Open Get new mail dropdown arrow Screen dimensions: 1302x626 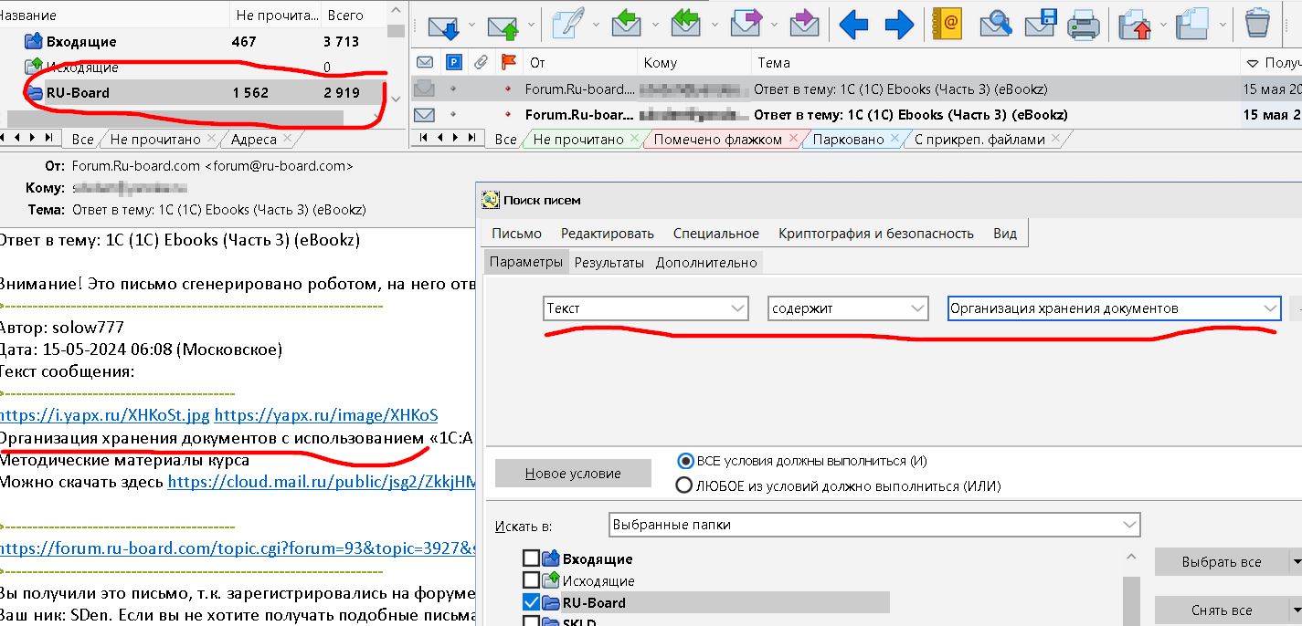(471, 25)
